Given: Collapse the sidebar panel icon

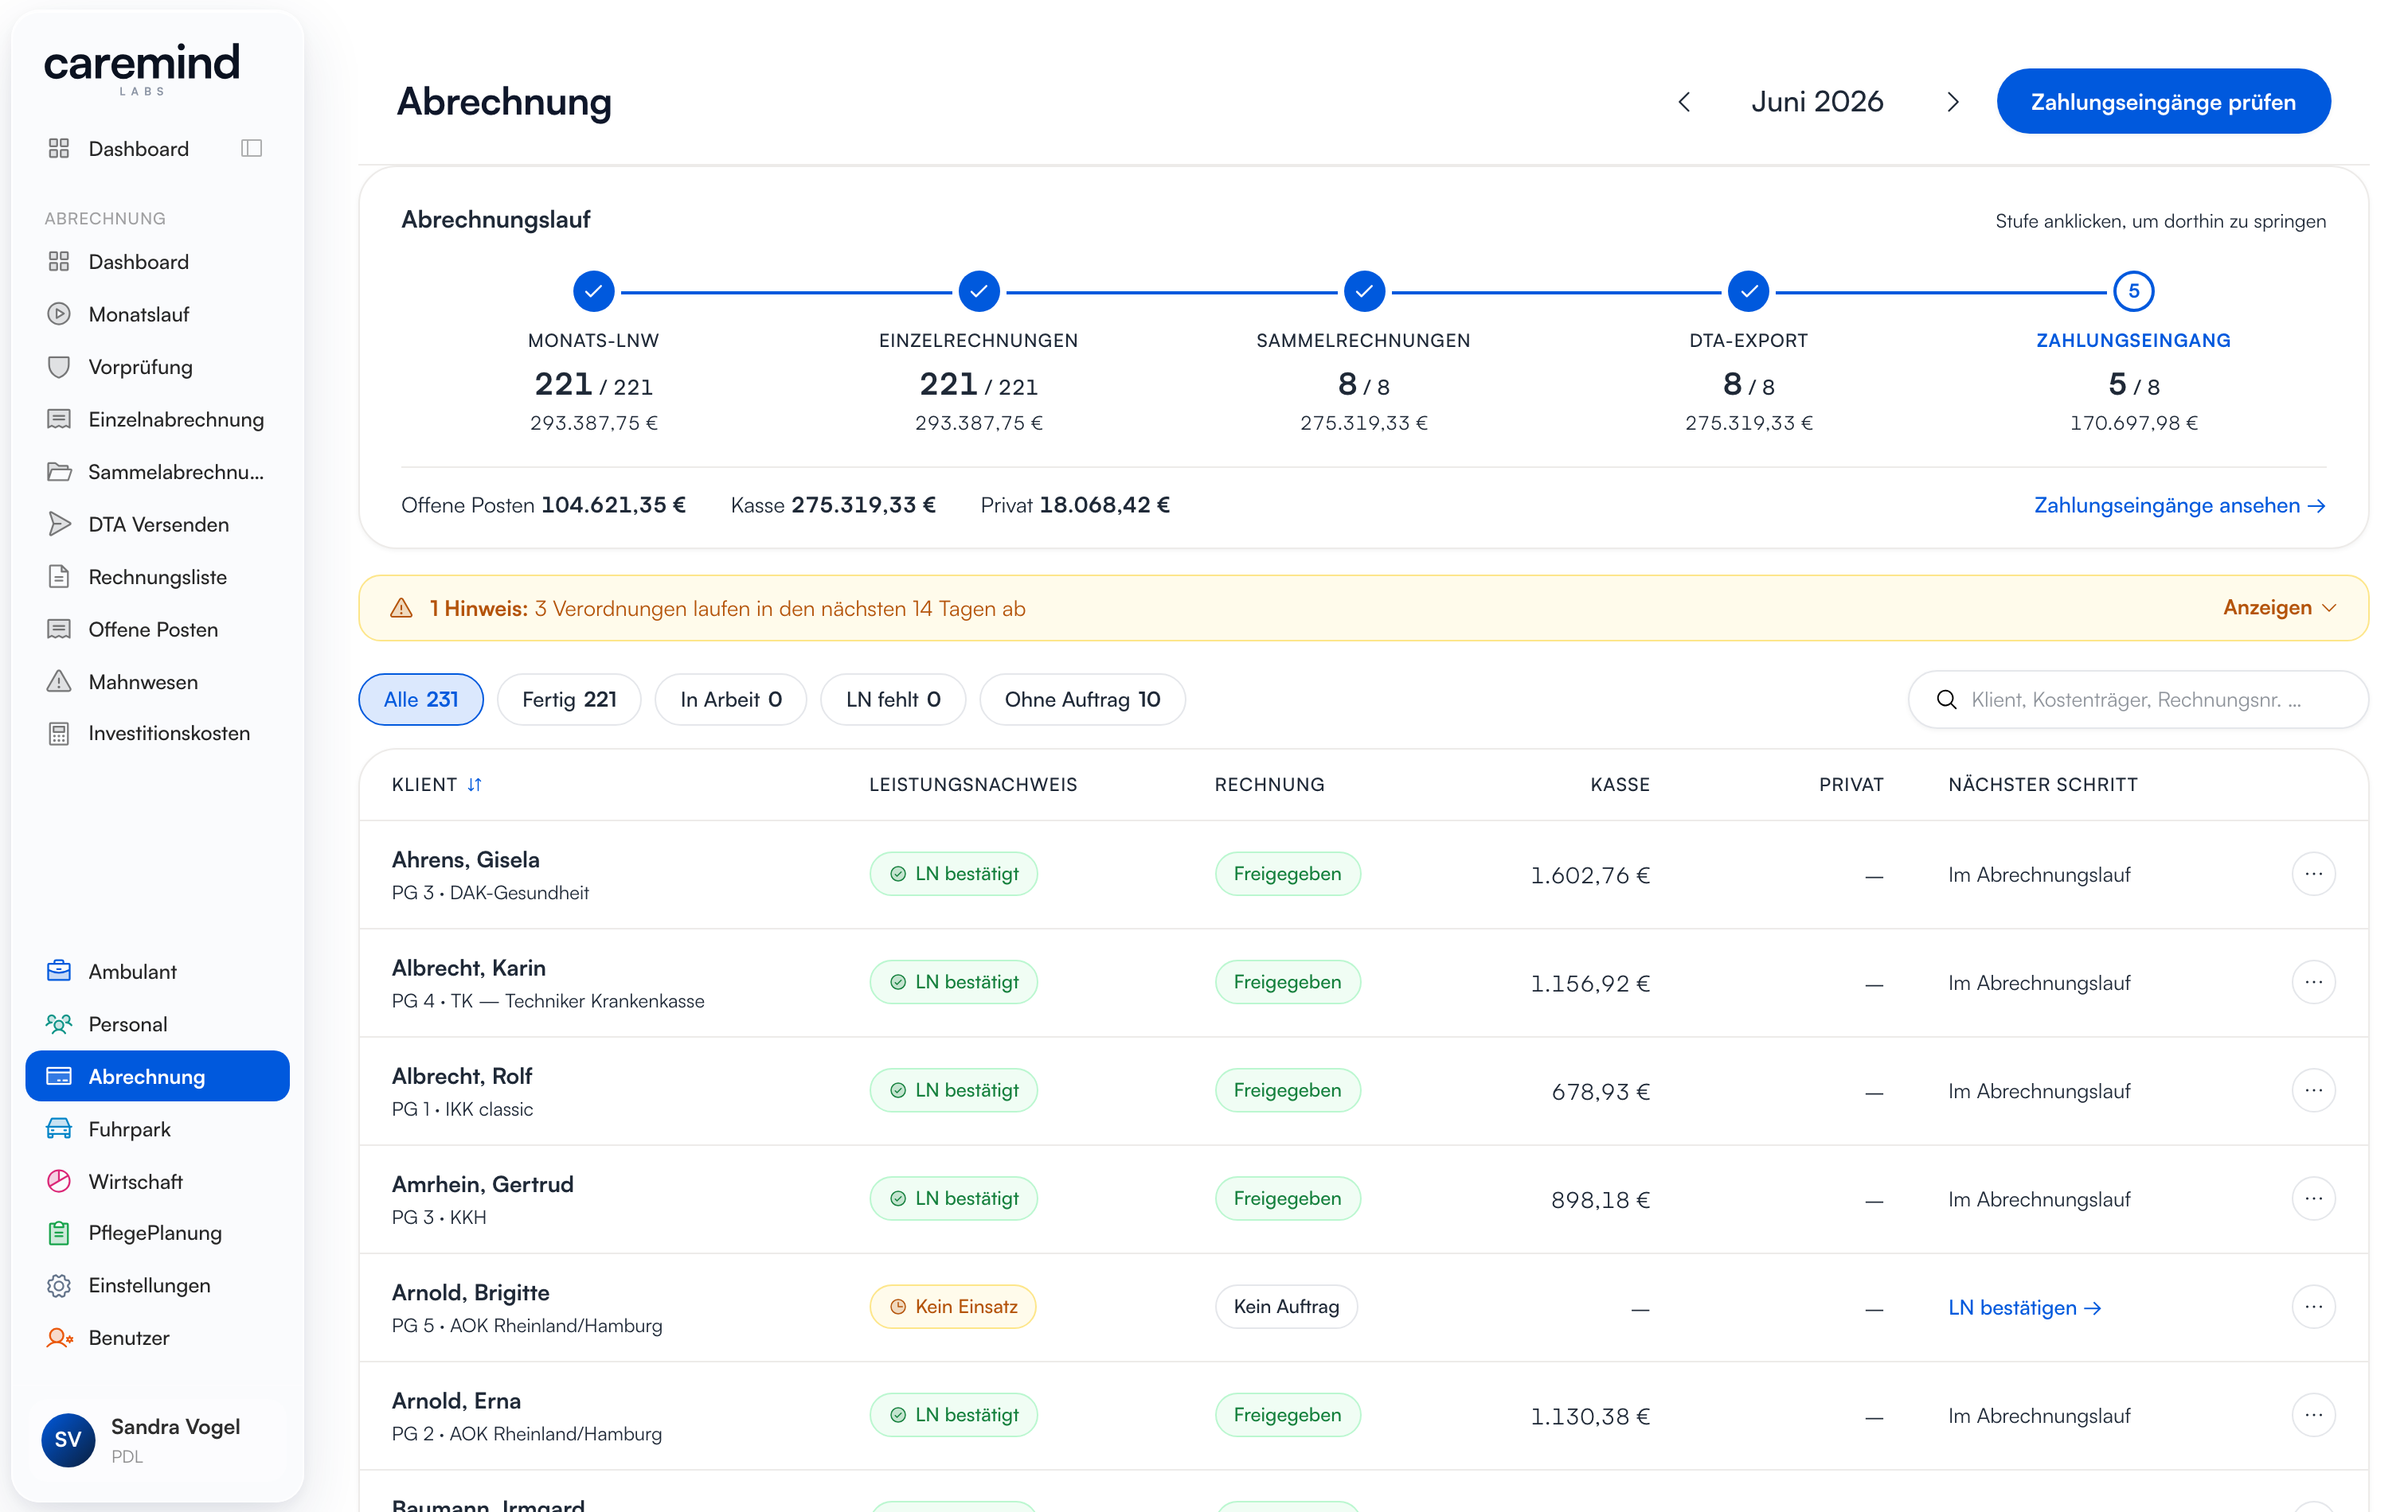Looking at the screenshot, I should click(x=251, y=149).
